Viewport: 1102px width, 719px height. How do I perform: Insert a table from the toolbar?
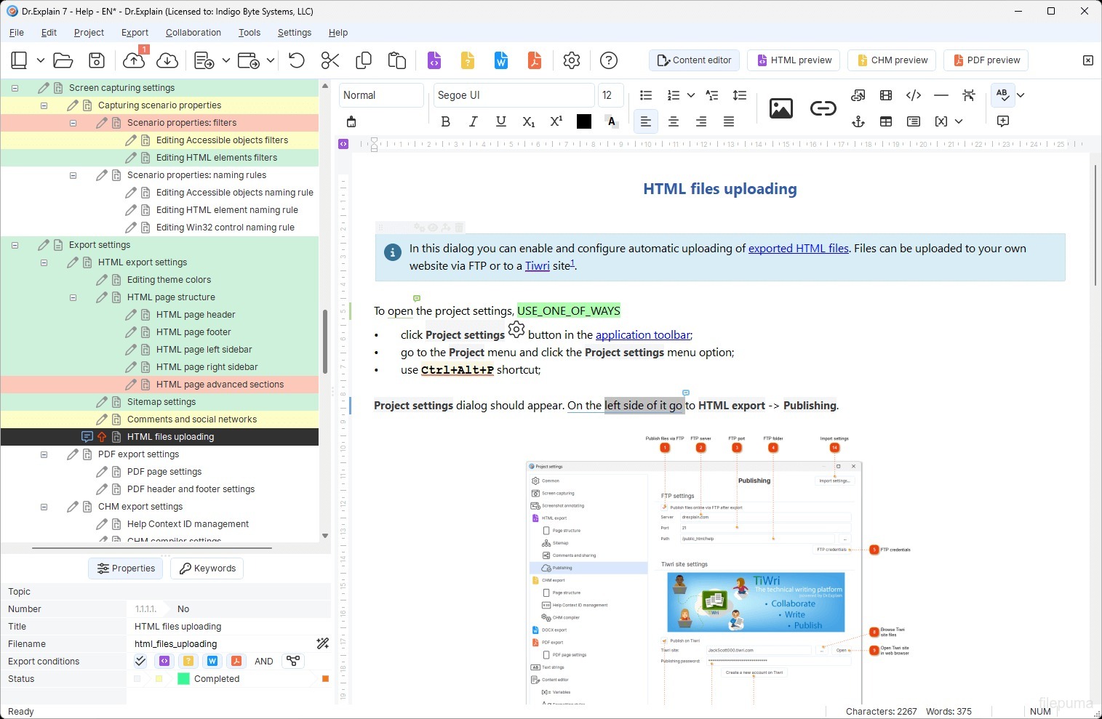(886, 121)
